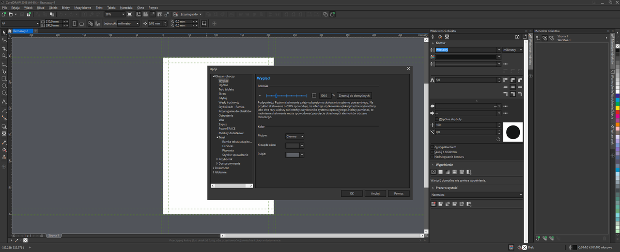Screen dimensions: 620x252
Task: Click the Open folder icon
Action: coord(10,15)
